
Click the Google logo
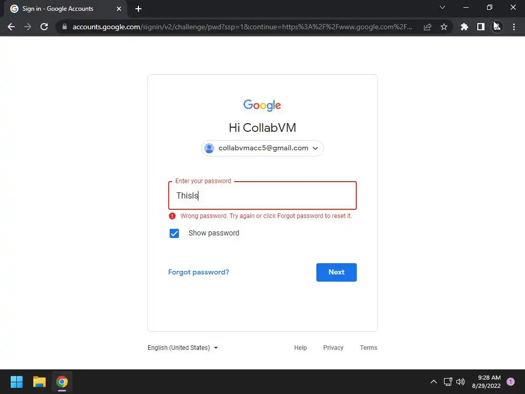(x=262, y=105)
